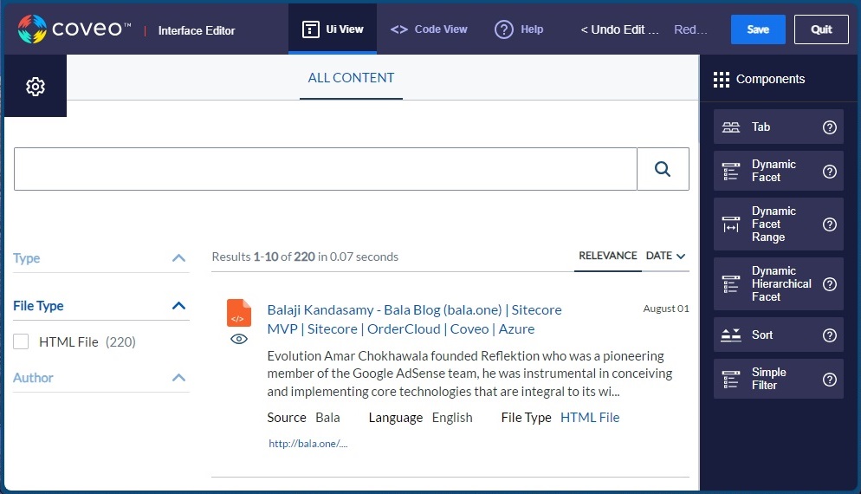This screenshot has height=494, width=861.
Task: Click the Interface Editor label
Action: click(197, 31)
